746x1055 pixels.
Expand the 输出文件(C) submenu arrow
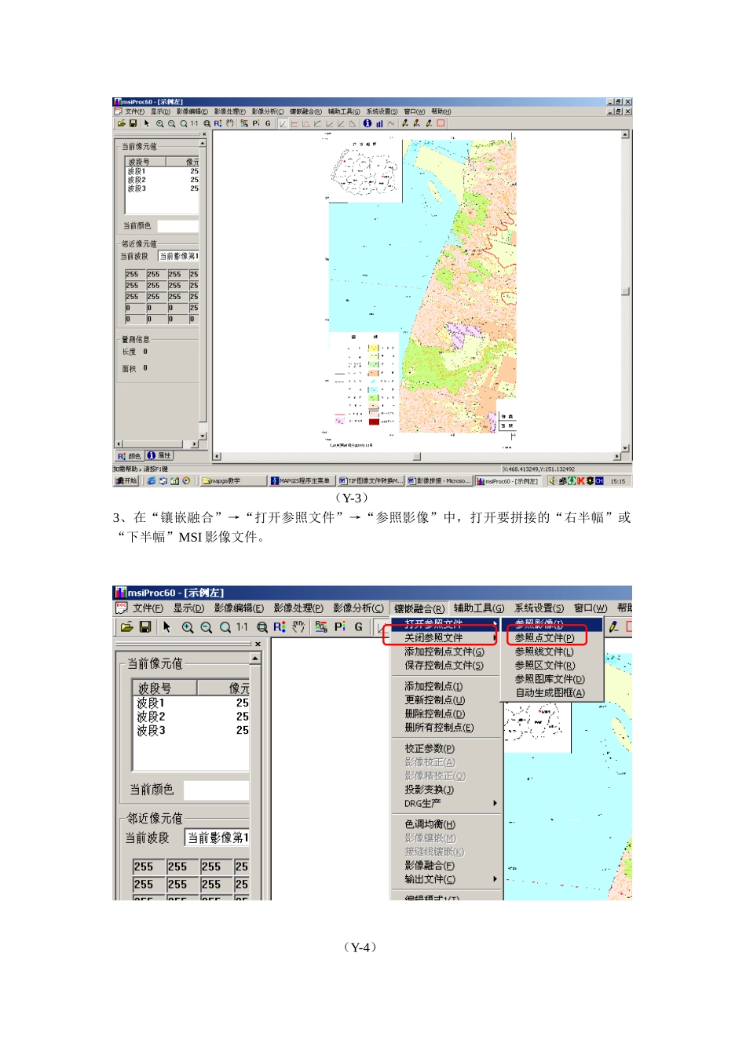495,879
